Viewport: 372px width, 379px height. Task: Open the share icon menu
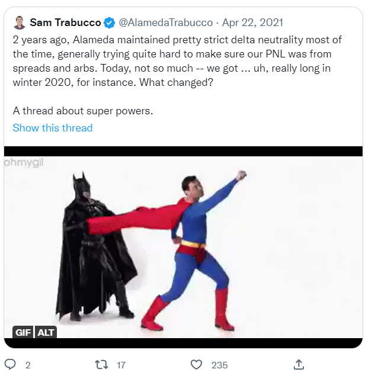(299, 364)
